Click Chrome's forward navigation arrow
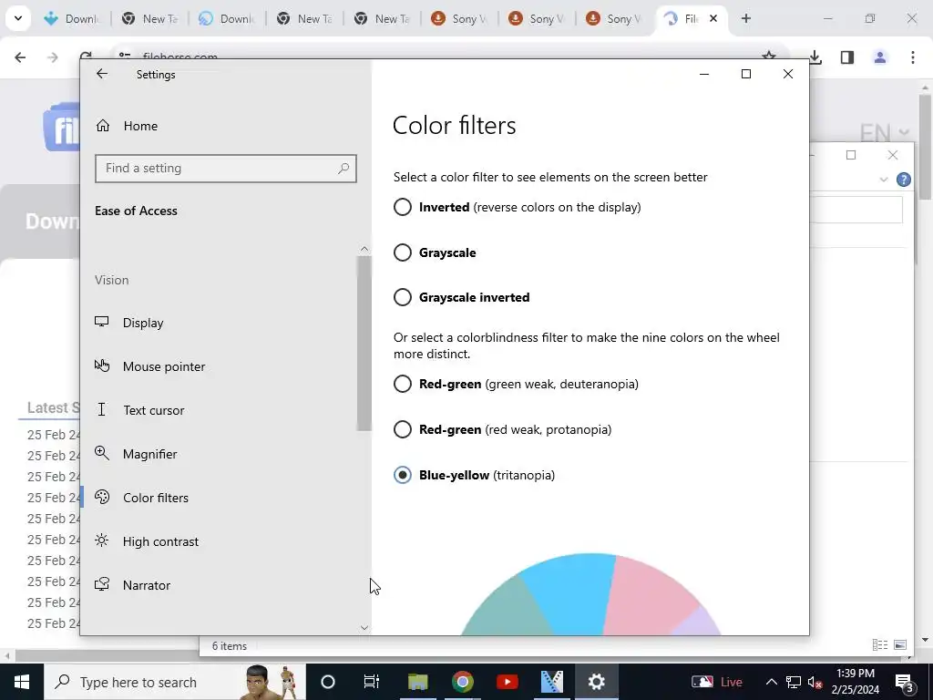Screen dimensions: 933x700 52,57
